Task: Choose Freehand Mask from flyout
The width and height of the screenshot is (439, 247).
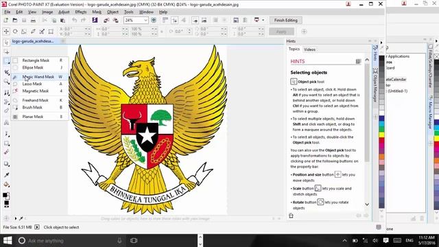Action: (x=40, y=100)
